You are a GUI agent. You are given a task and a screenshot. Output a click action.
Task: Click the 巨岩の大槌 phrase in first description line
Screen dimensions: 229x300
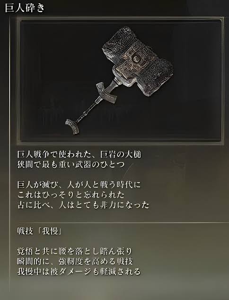(x=121, y=155)
